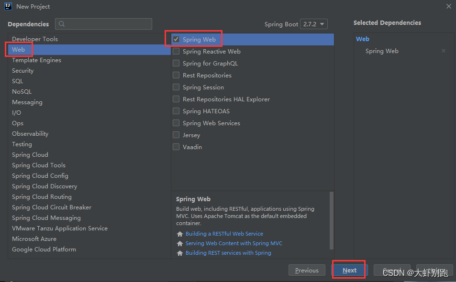This screenshot has width=456, height=282.
Task: Open the Spring Boot version dropdown
Action: (x=313, y=24)
